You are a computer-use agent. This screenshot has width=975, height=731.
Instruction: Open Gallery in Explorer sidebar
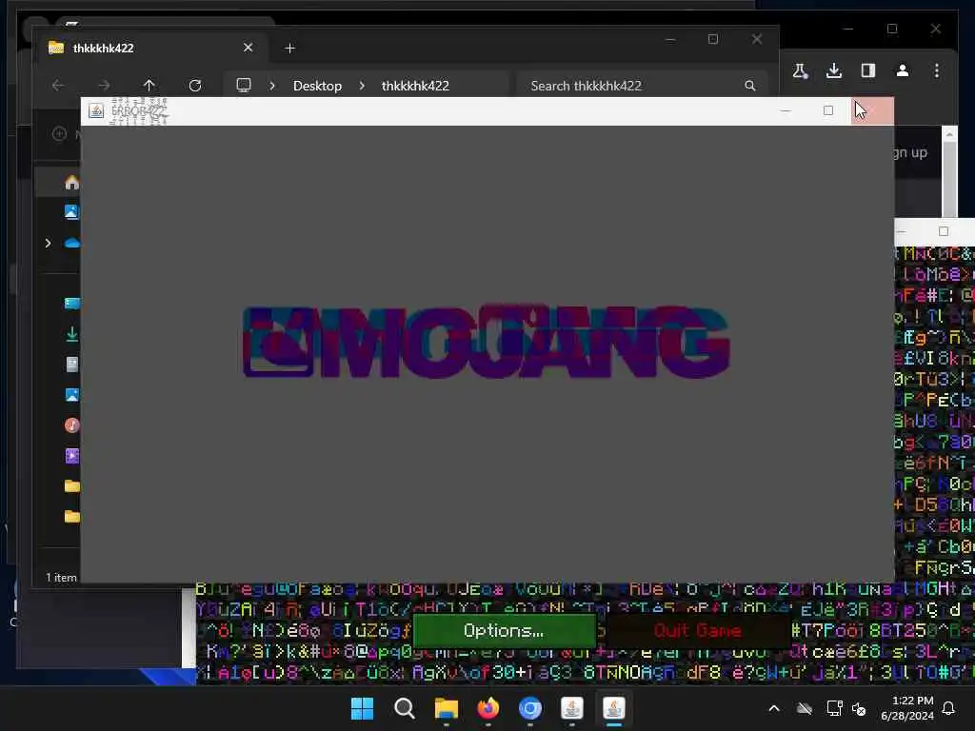pyautogui.click(x=72, y=212)
